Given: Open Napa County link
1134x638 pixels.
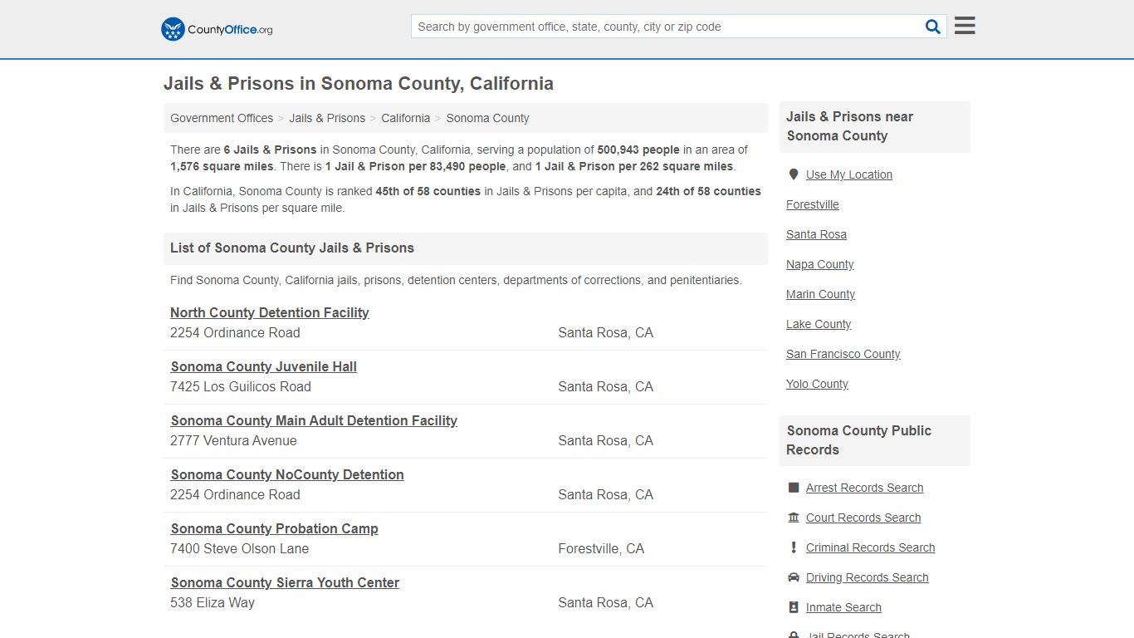Looking at the screenshot, I should 820,264.
